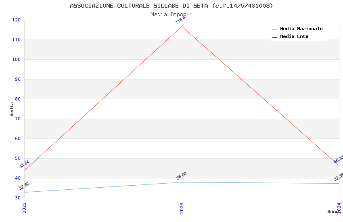Screen dimensions: 343x222
Task: Click the data label 43.84
Action: pos(24,164)
